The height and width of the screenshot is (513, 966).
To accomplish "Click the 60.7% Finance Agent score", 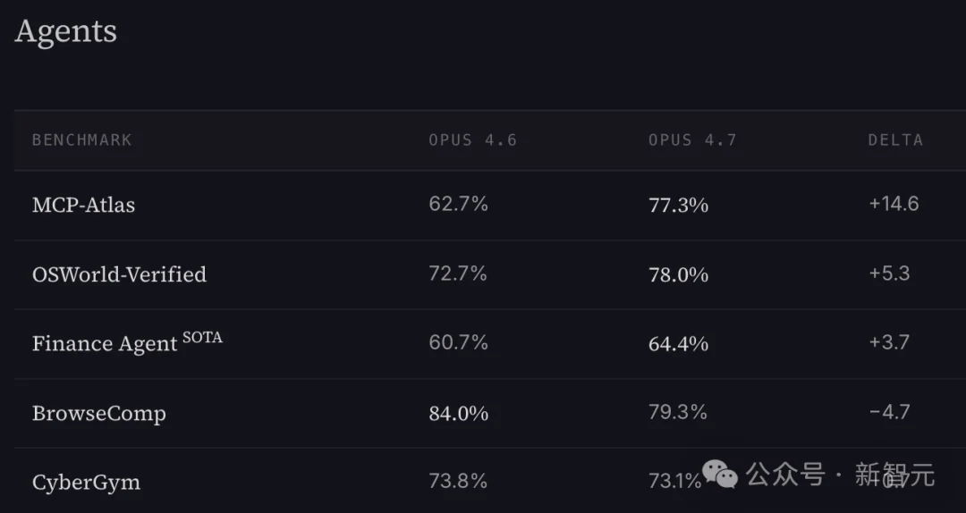I will (x=458, y=343).
